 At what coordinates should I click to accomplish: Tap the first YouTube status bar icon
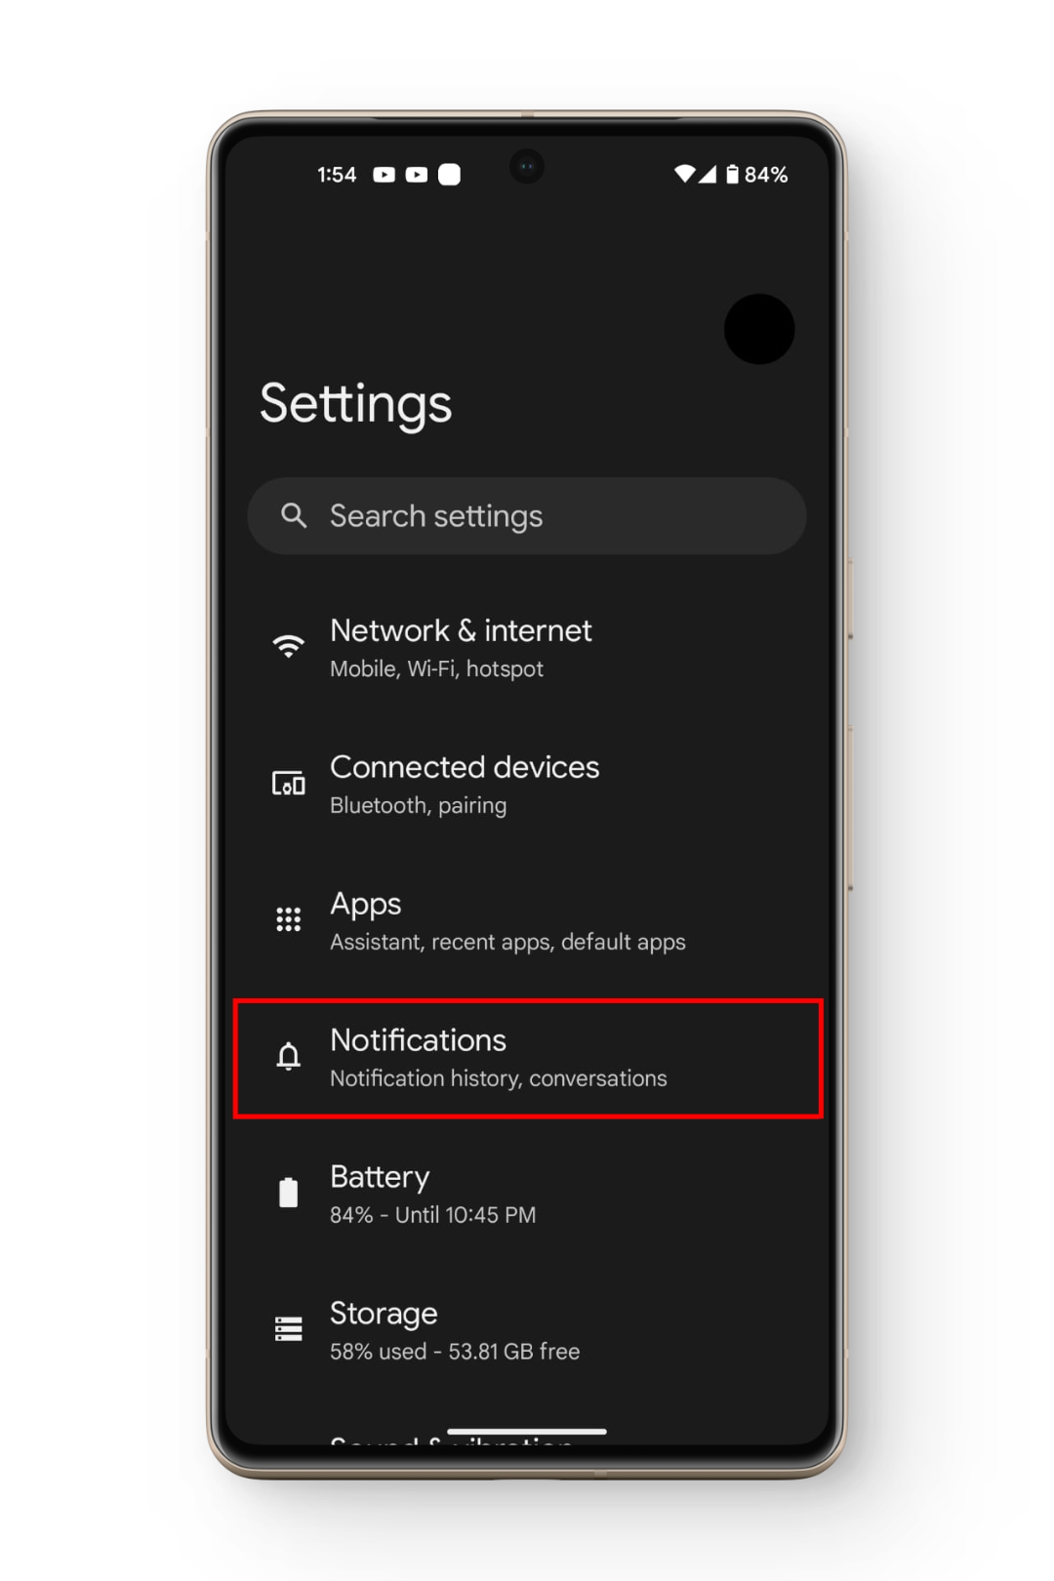(x=385, y=175)
